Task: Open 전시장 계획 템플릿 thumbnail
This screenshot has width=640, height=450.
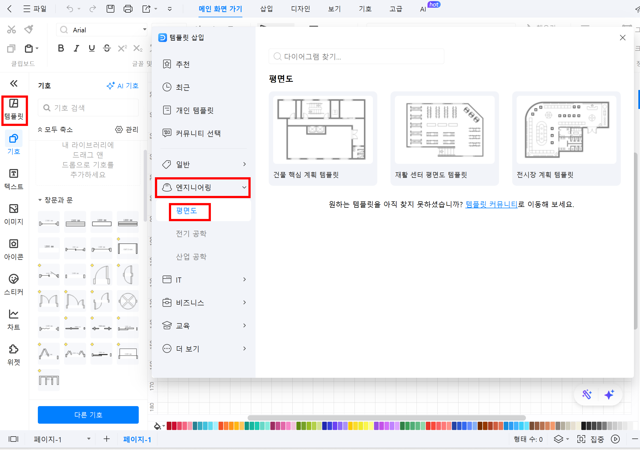Action: pyautogui.click(x=566, y=130)
